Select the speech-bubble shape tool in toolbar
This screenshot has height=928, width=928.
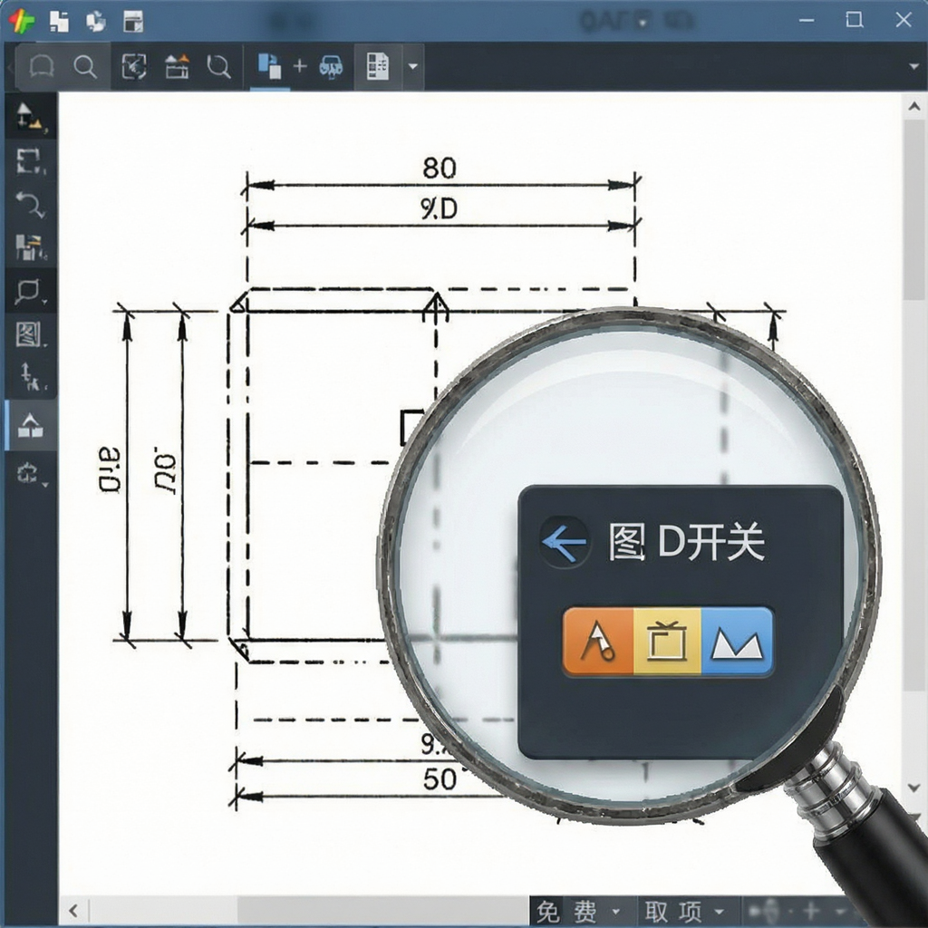click(x=42, y=66)
